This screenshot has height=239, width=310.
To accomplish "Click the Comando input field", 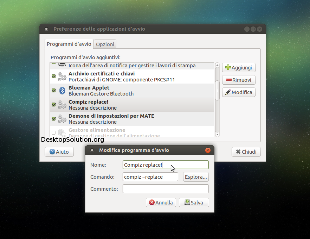I will 150,177.
